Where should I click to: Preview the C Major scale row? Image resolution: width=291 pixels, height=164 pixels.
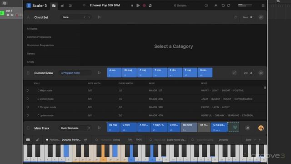pyautogui.click(x=28, y=90)
